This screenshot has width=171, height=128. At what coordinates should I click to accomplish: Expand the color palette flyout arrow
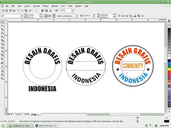pyautogui.click(x=169, y=112)
